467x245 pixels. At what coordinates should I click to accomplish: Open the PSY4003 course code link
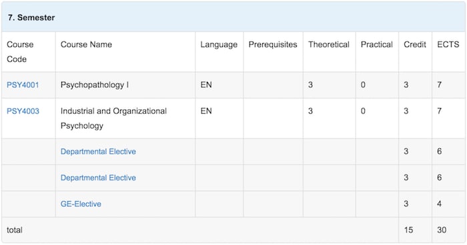(23, 111)
